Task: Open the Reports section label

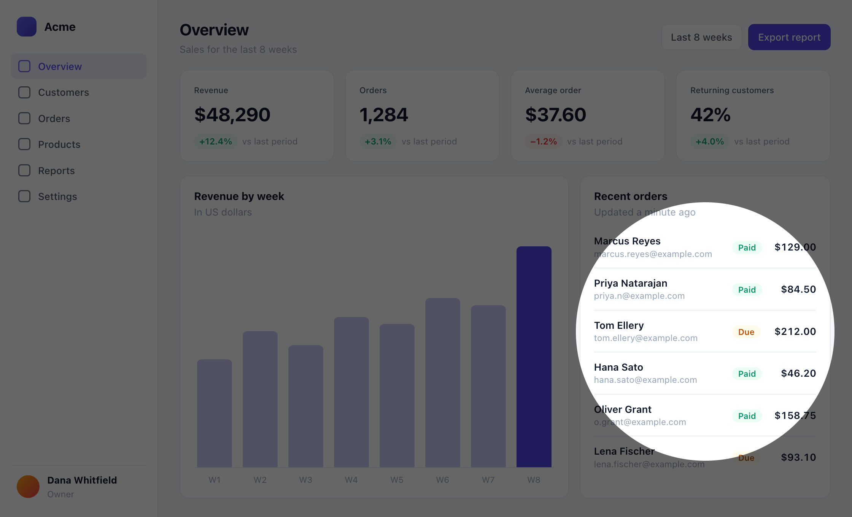Action: 56,171
